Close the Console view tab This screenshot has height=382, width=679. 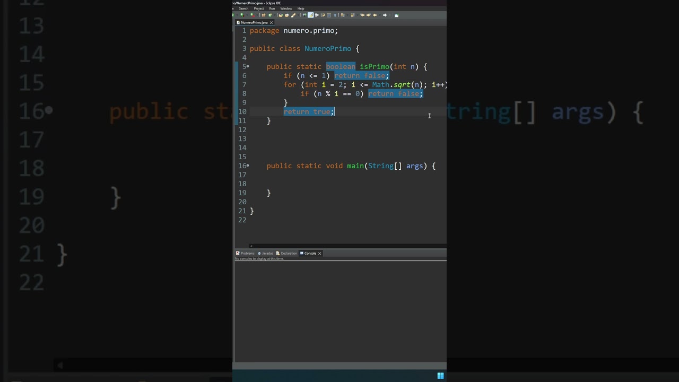tap(319, 254)
